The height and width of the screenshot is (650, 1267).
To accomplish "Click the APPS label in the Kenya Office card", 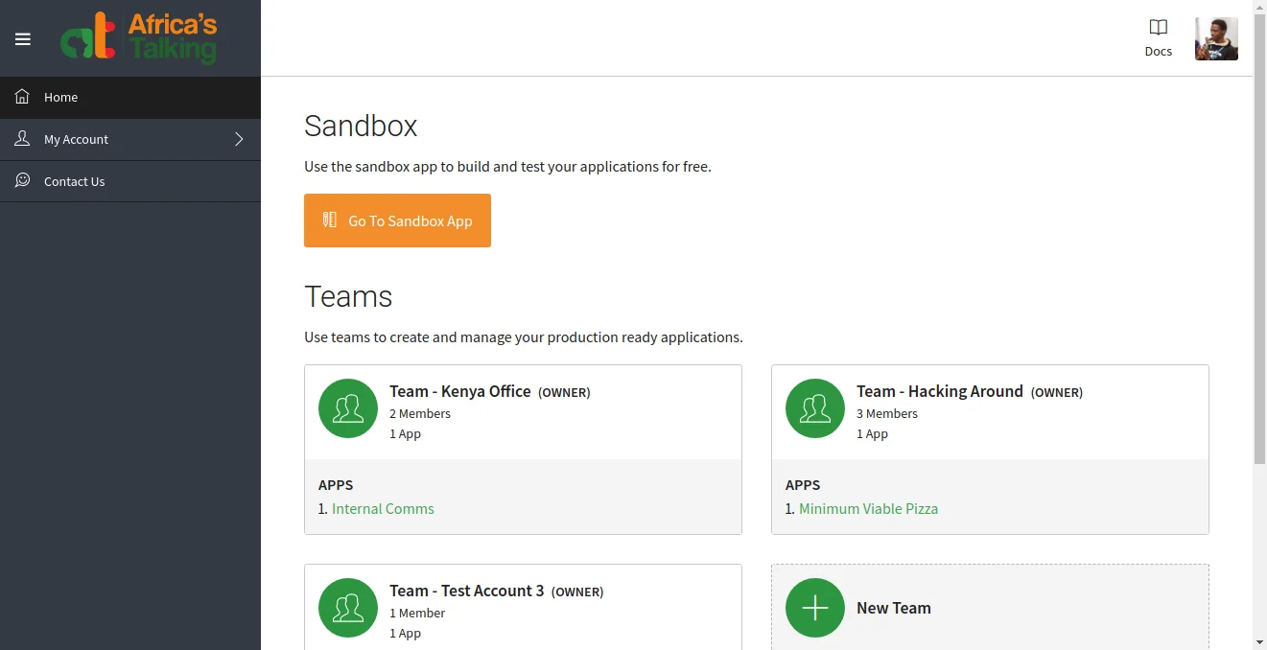I will coord(336,485).
